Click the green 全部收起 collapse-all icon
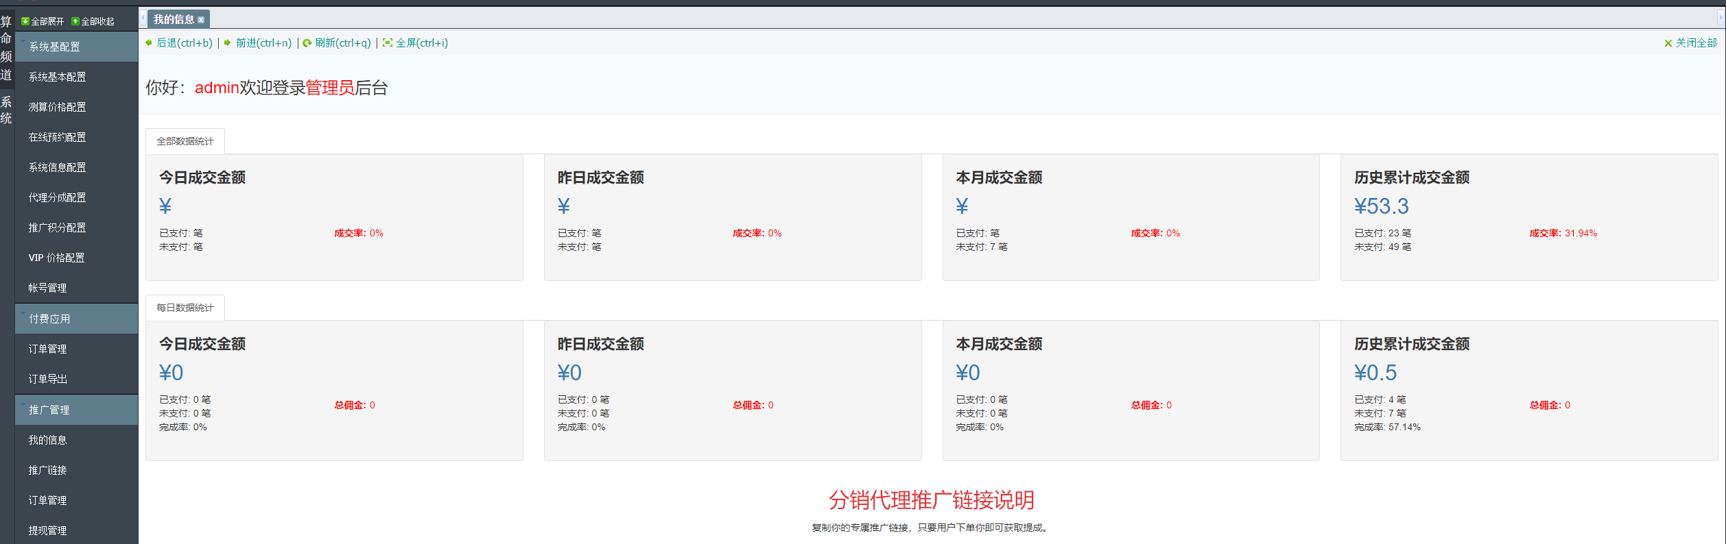This screenshot has height=544, width=1726. pyautogui.click(x=75, y=21)
